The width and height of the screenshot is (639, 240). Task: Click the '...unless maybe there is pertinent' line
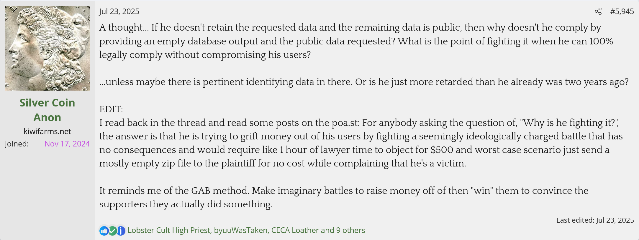point(364,82)
